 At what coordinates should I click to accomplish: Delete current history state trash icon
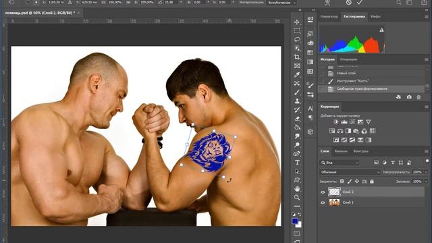tap(418, 97)
